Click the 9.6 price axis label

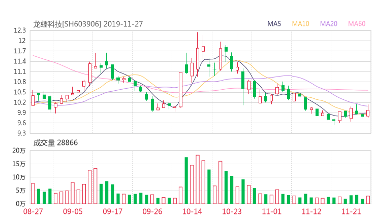point(21,123)
